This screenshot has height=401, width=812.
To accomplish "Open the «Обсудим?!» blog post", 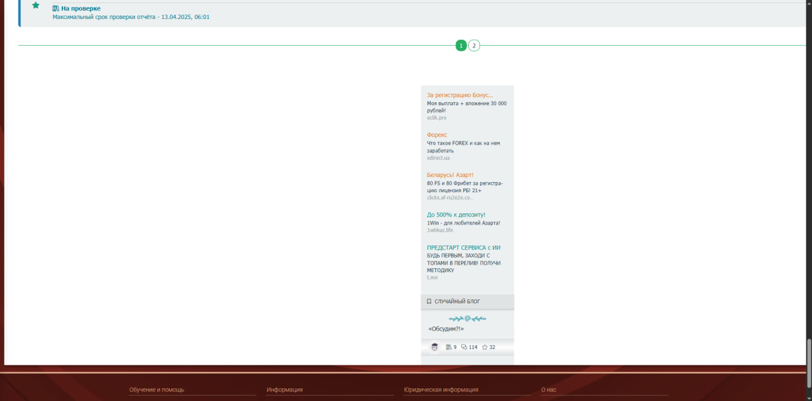I will tap(446, 329).
